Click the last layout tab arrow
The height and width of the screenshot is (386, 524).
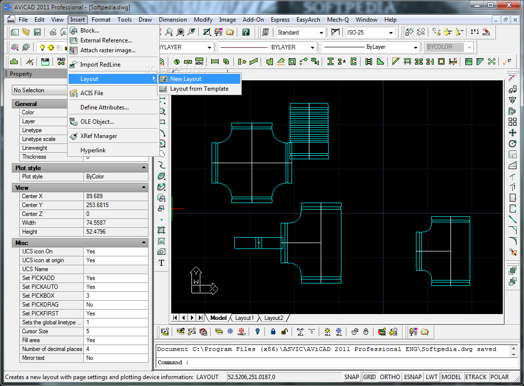(200, 318)
